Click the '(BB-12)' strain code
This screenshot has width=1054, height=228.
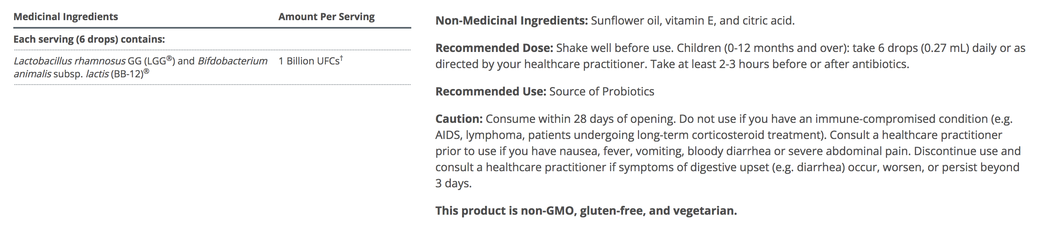tap(127, 74)
